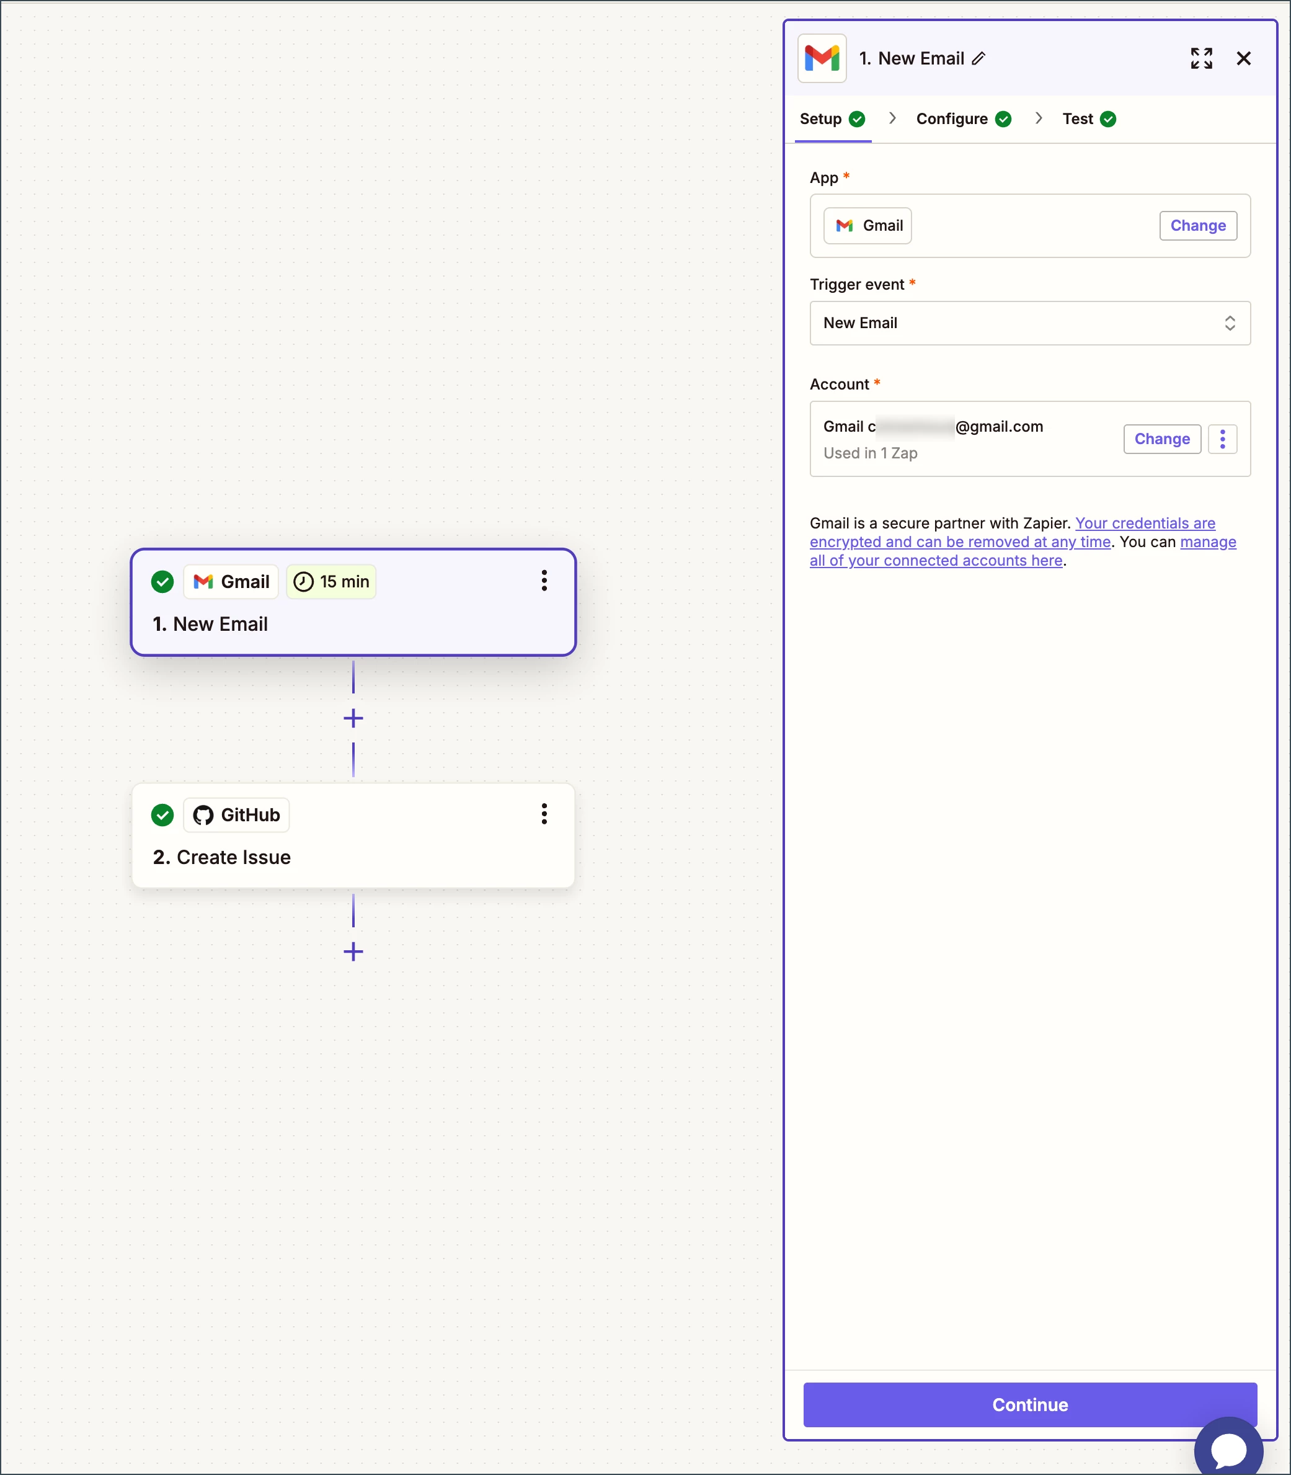Open GitHub step three-dot menu

544,814
